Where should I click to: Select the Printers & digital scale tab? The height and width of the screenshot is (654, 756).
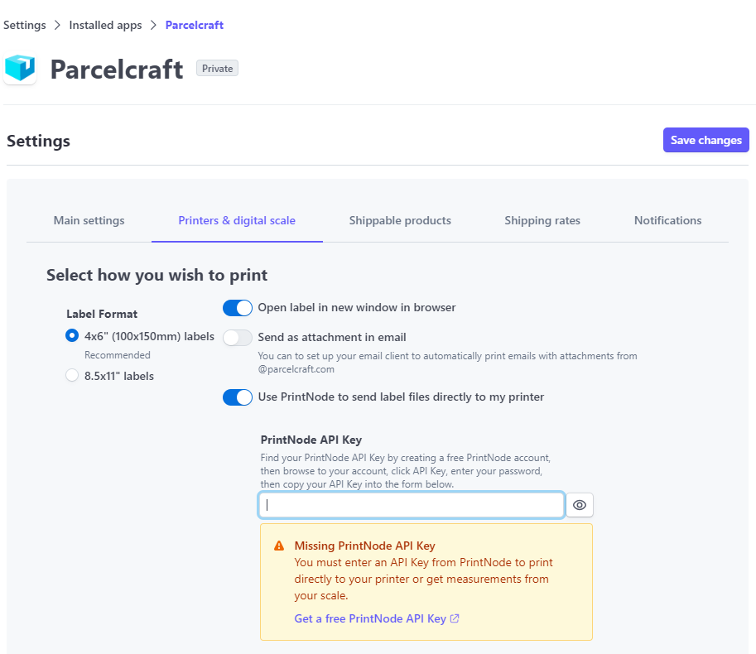(x=237, y=220)
